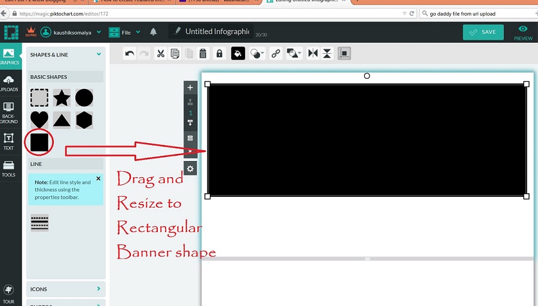Image resolution: width=538 pixels, height=306 pixels.
Task: Select the solid square shape
Action: tap(39, 143)
